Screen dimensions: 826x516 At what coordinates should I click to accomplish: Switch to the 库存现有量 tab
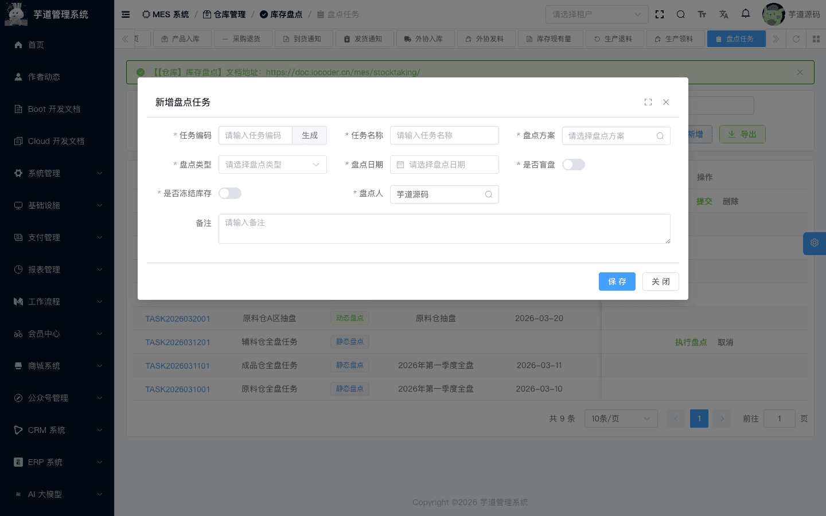click(550, 38)
